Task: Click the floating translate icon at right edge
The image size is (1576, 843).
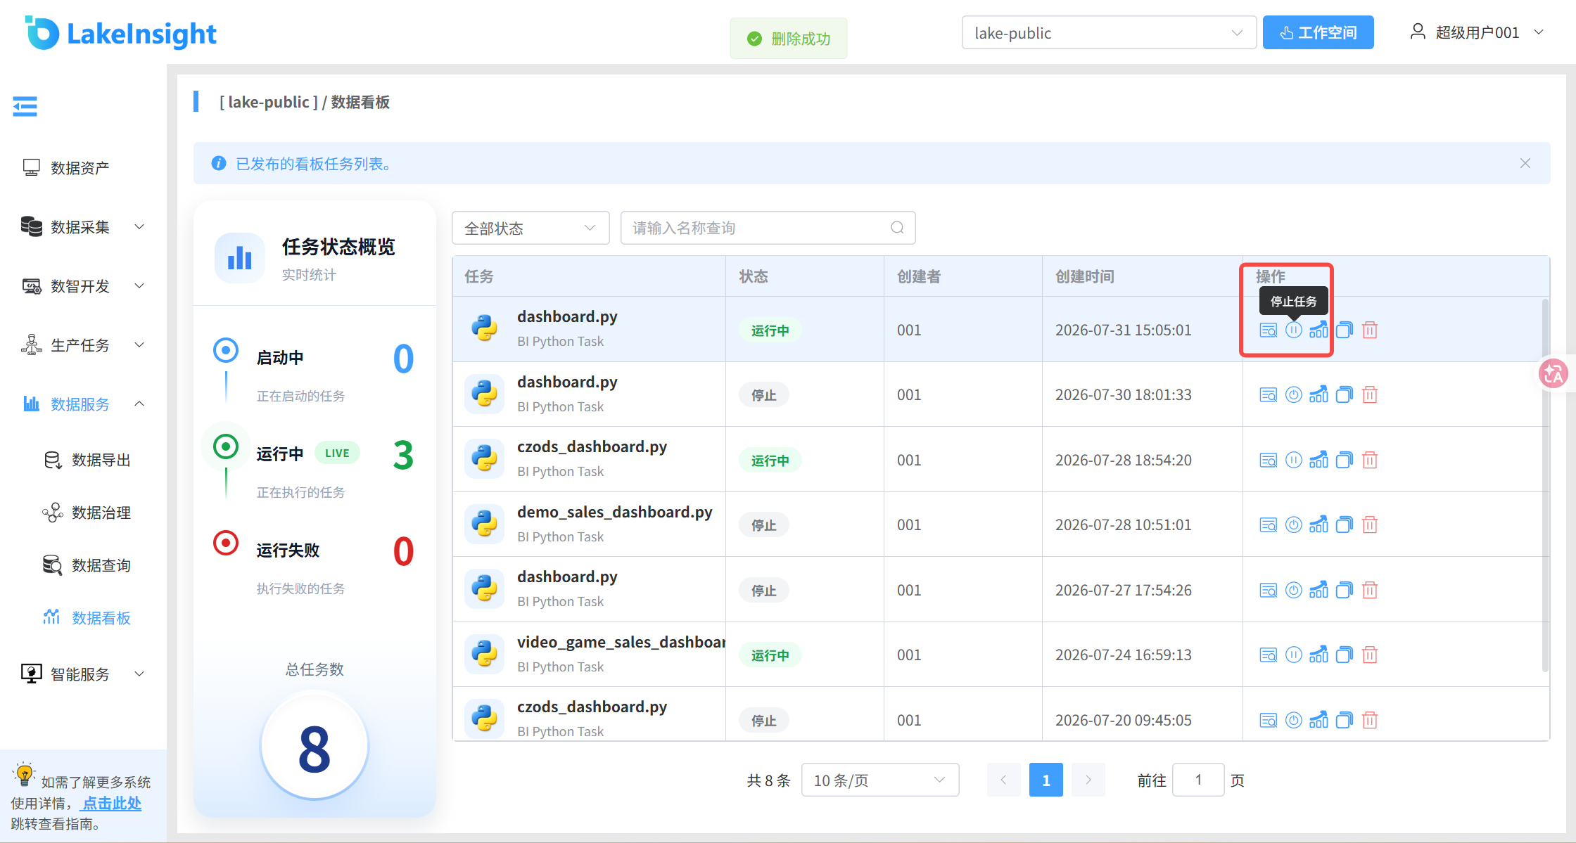Action: 1553,373
